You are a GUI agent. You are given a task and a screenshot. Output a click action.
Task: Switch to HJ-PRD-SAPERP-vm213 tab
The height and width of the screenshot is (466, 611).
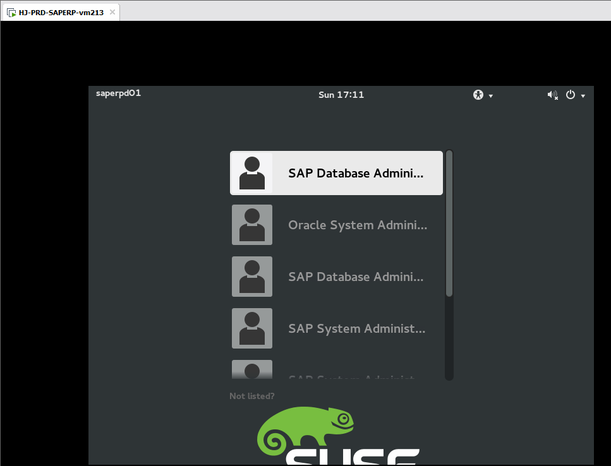tap(61, 12)
